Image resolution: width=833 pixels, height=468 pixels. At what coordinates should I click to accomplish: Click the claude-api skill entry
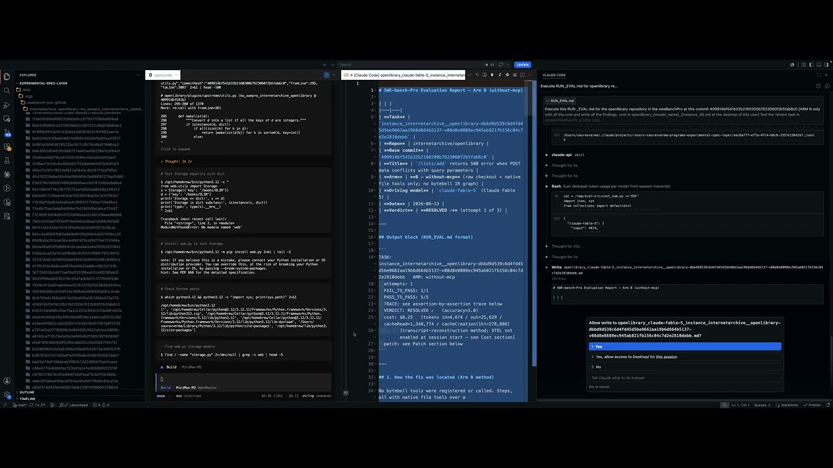point(568,155)
